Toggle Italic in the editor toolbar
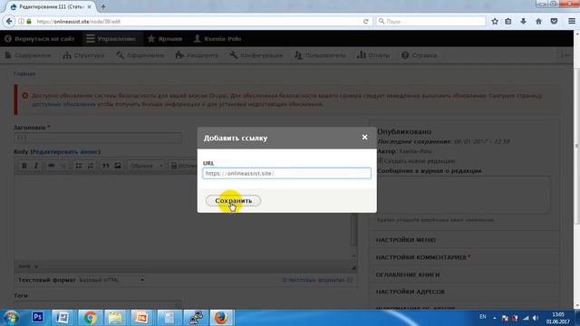This screenshot has height=326, width=580. 36,165
